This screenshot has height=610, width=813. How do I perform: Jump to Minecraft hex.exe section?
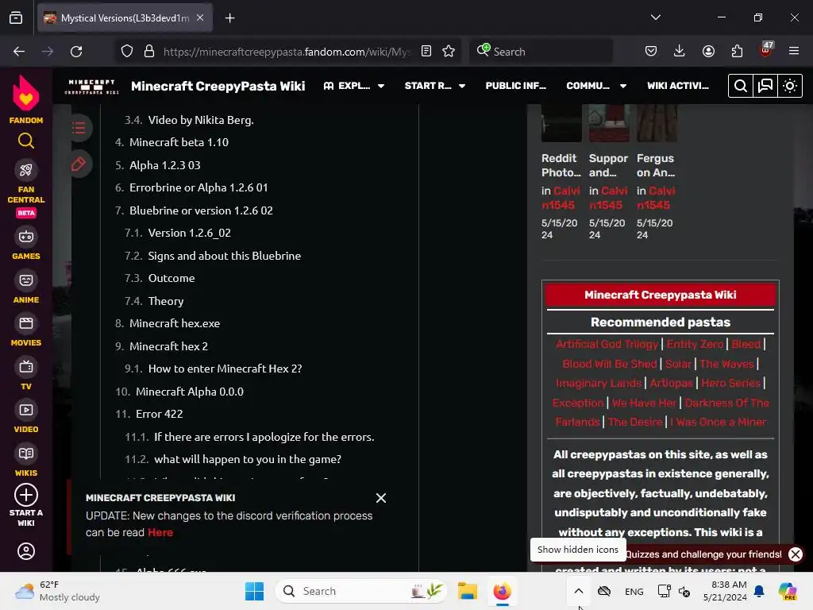[175, 323]
